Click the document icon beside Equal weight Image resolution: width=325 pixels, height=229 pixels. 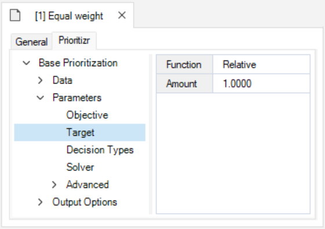tap(15, 15)
